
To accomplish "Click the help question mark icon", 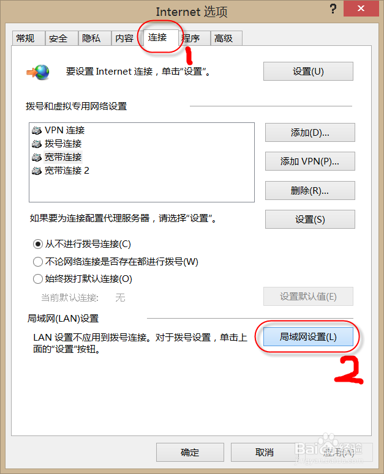I will (333, 9).
